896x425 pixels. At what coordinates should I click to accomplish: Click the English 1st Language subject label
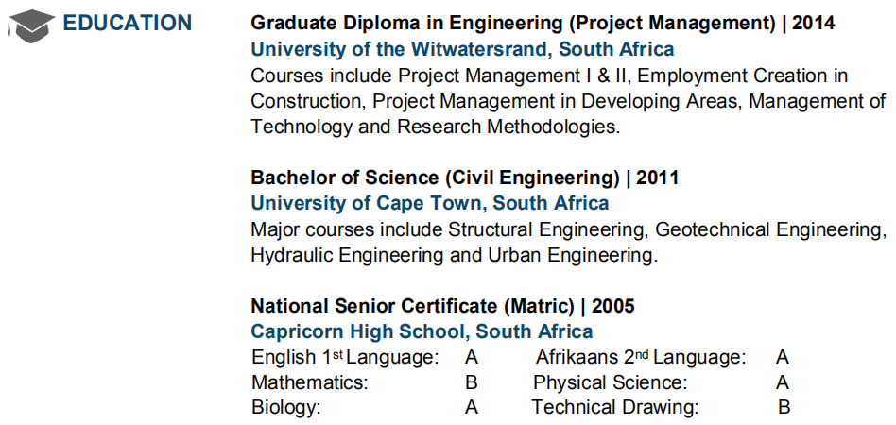point(345,358)
